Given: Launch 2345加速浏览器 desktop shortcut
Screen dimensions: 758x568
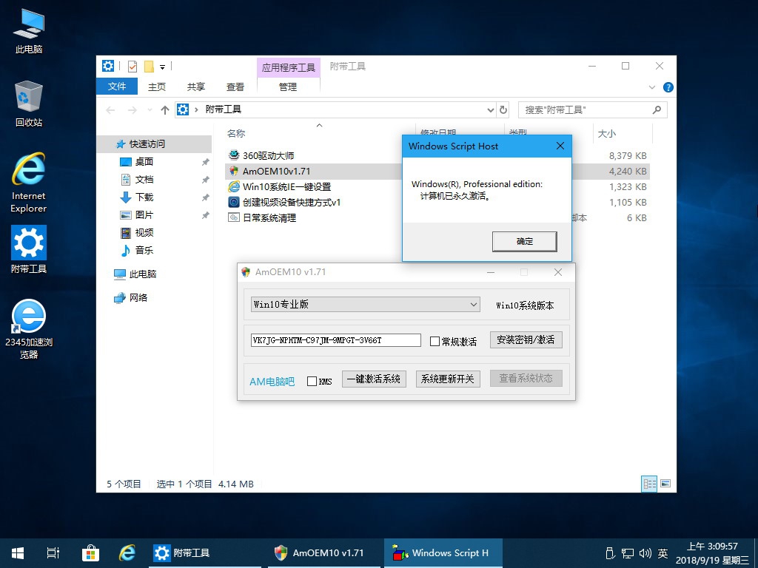Looking at the screenshot, I should tap(29, 329).
